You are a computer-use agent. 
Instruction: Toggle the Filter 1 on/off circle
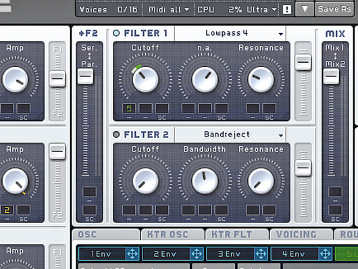click(x=116, y=33)
